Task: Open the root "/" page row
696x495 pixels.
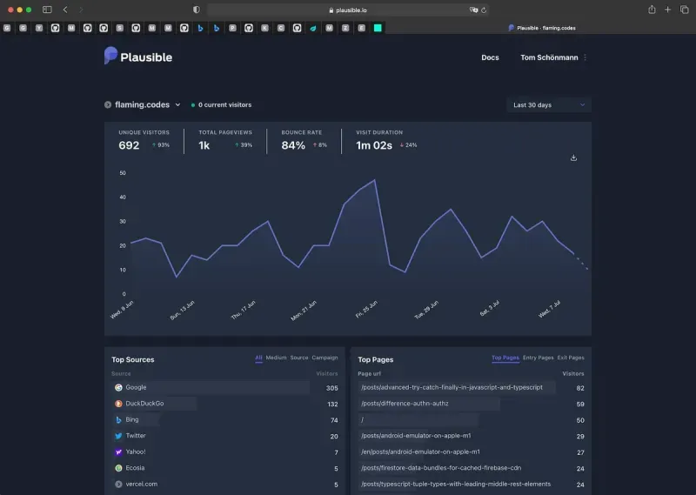Action: tap(471, 420)
